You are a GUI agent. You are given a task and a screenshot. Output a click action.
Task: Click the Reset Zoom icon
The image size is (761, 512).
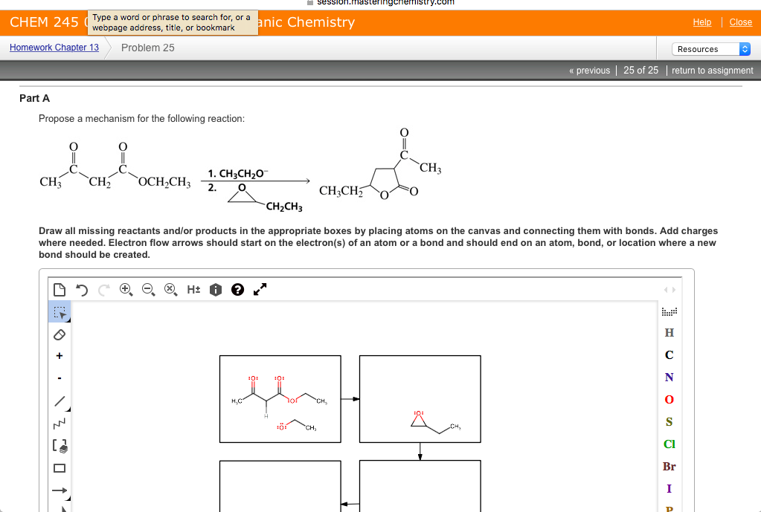pyautogui.click(x=170, y=289)
